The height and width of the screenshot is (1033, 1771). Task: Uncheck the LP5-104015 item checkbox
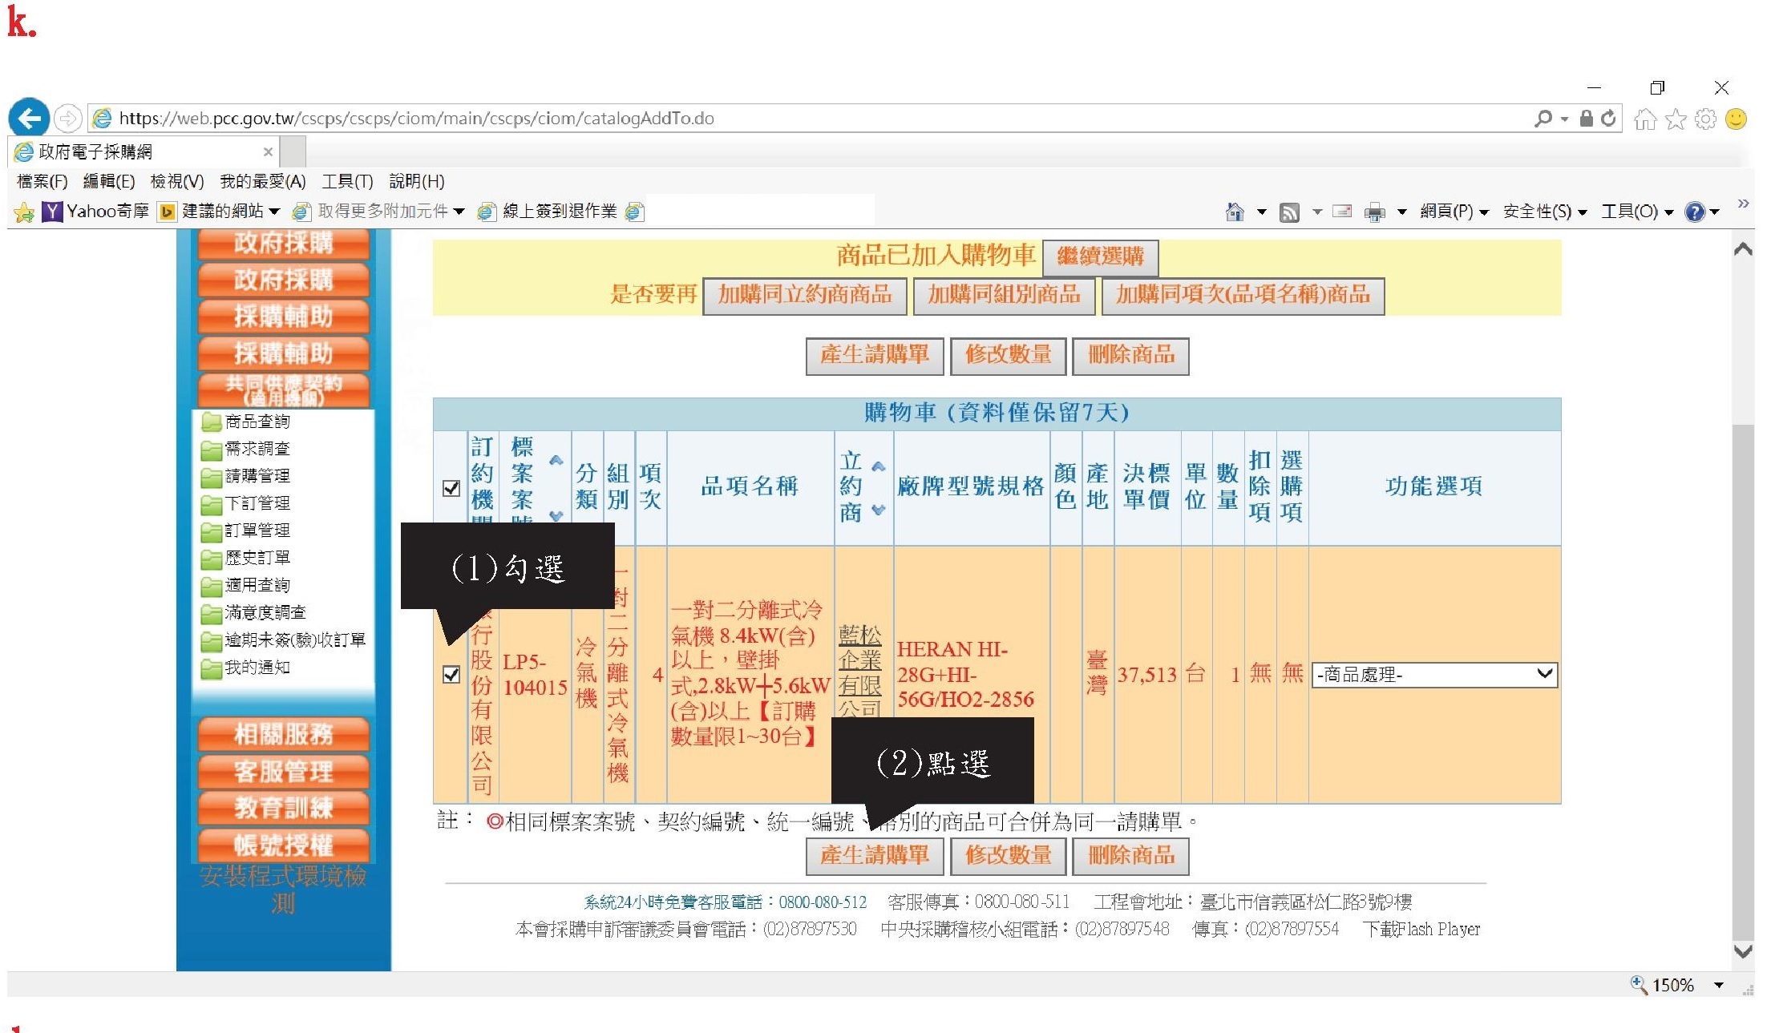coord(451,674)
